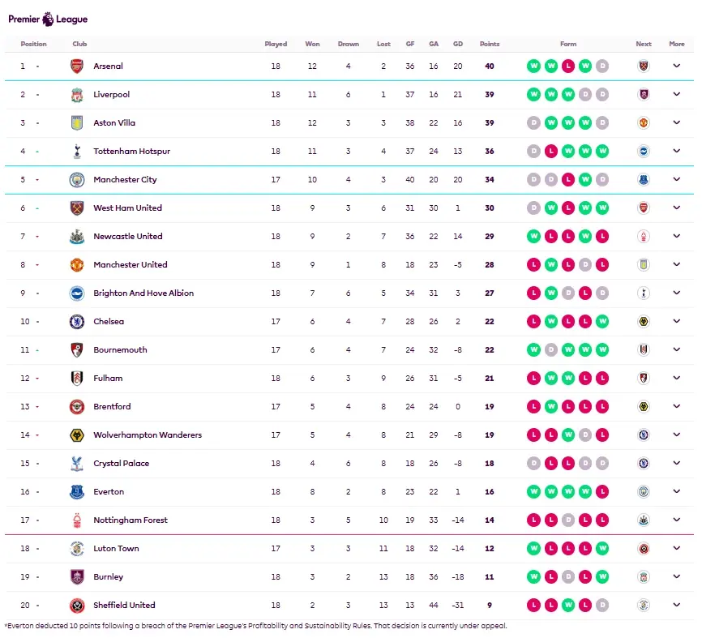
Task: Open Manchester City's next opponent badge
Action: coord(644,179)
